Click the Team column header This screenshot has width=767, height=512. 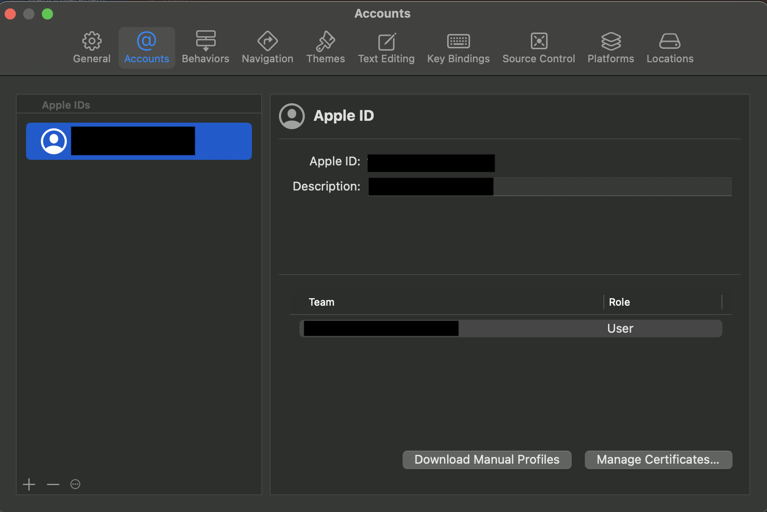322,302
